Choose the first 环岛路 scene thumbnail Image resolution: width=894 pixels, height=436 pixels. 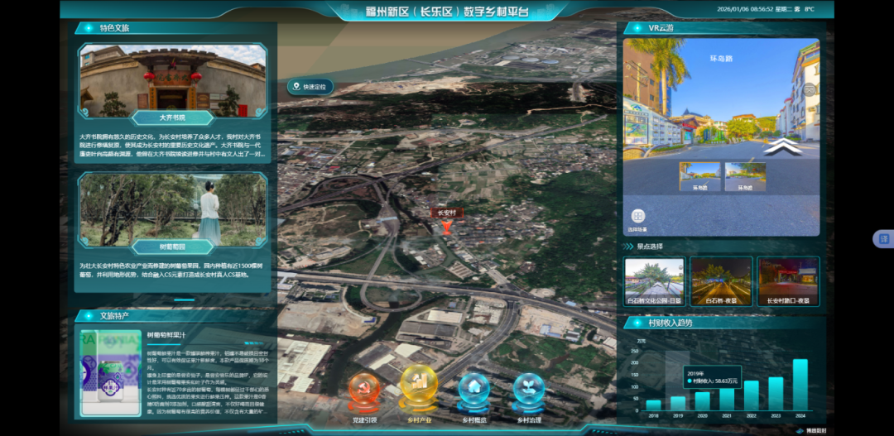click(x=699, y=175)
